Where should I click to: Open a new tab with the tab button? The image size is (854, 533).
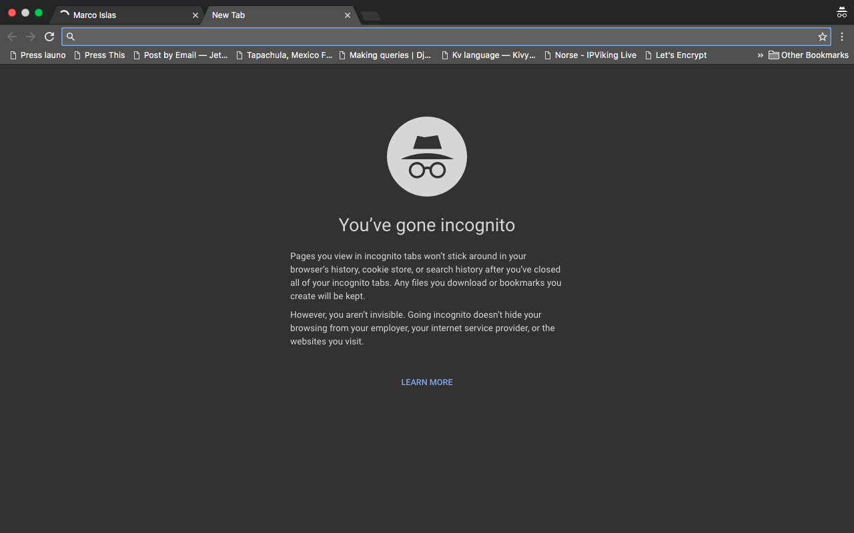pyautogui.click(x=371, y=16)
